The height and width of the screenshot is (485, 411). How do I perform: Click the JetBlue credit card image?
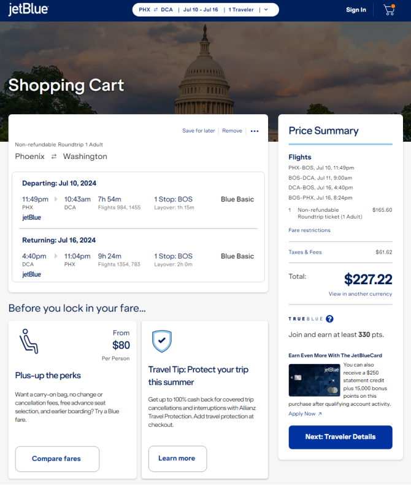pyautogui.click(x=314, y=380)
